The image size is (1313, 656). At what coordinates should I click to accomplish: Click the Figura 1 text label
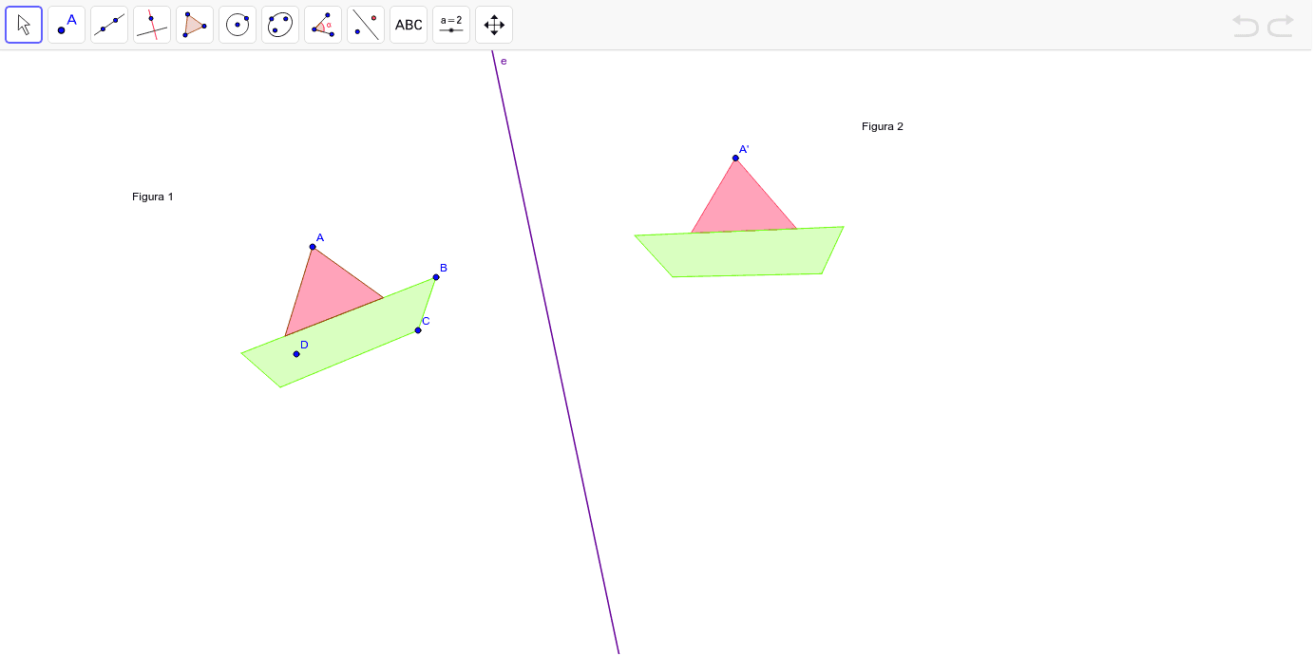[x=153, y=197]
